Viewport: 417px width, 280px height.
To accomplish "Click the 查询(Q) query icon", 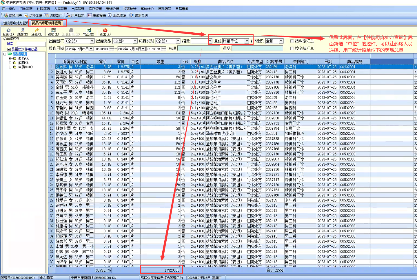I will tap(8, 30).
